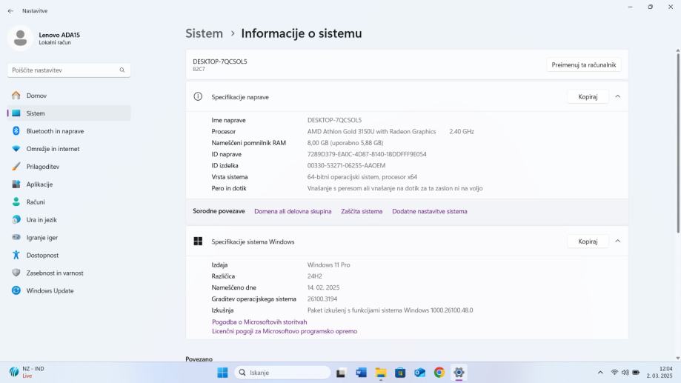Open Omrežje in internet settings
681x383 pixels.
69,149
